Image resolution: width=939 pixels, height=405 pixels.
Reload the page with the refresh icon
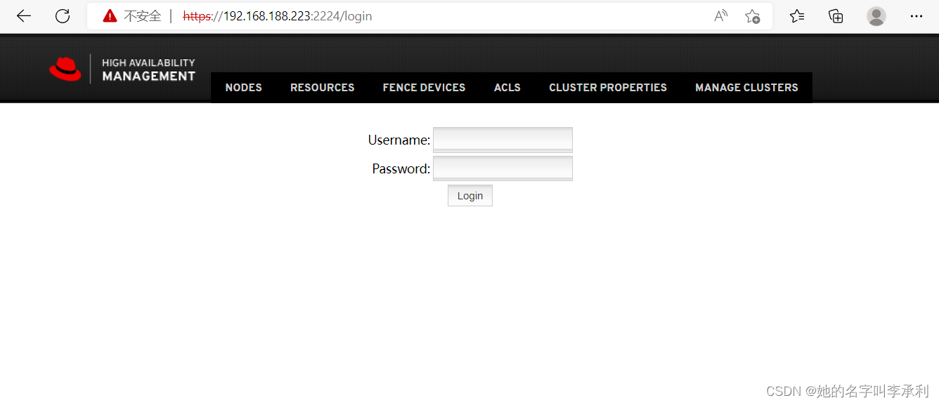[63, 16]
